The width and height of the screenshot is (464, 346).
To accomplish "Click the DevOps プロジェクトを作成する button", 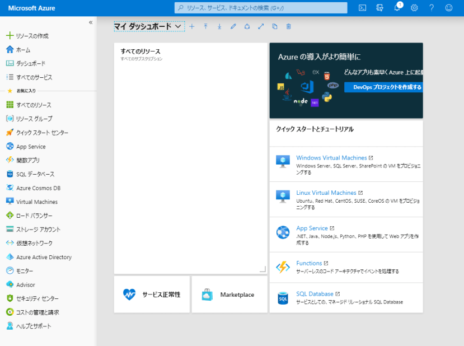I will pyautogui.click(x=383, y=87).
